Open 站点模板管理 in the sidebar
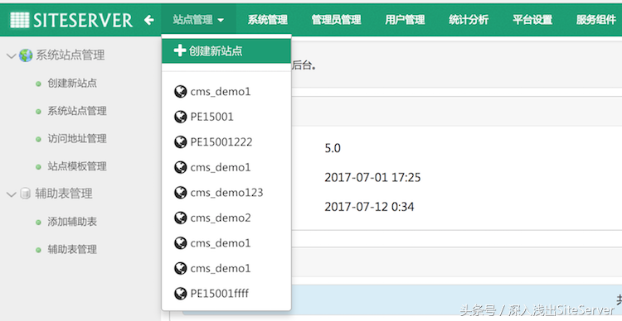 coord(77,166)
